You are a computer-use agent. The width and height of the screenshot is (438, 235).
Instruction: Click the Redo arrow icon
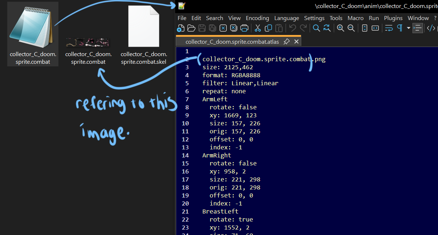303,28
